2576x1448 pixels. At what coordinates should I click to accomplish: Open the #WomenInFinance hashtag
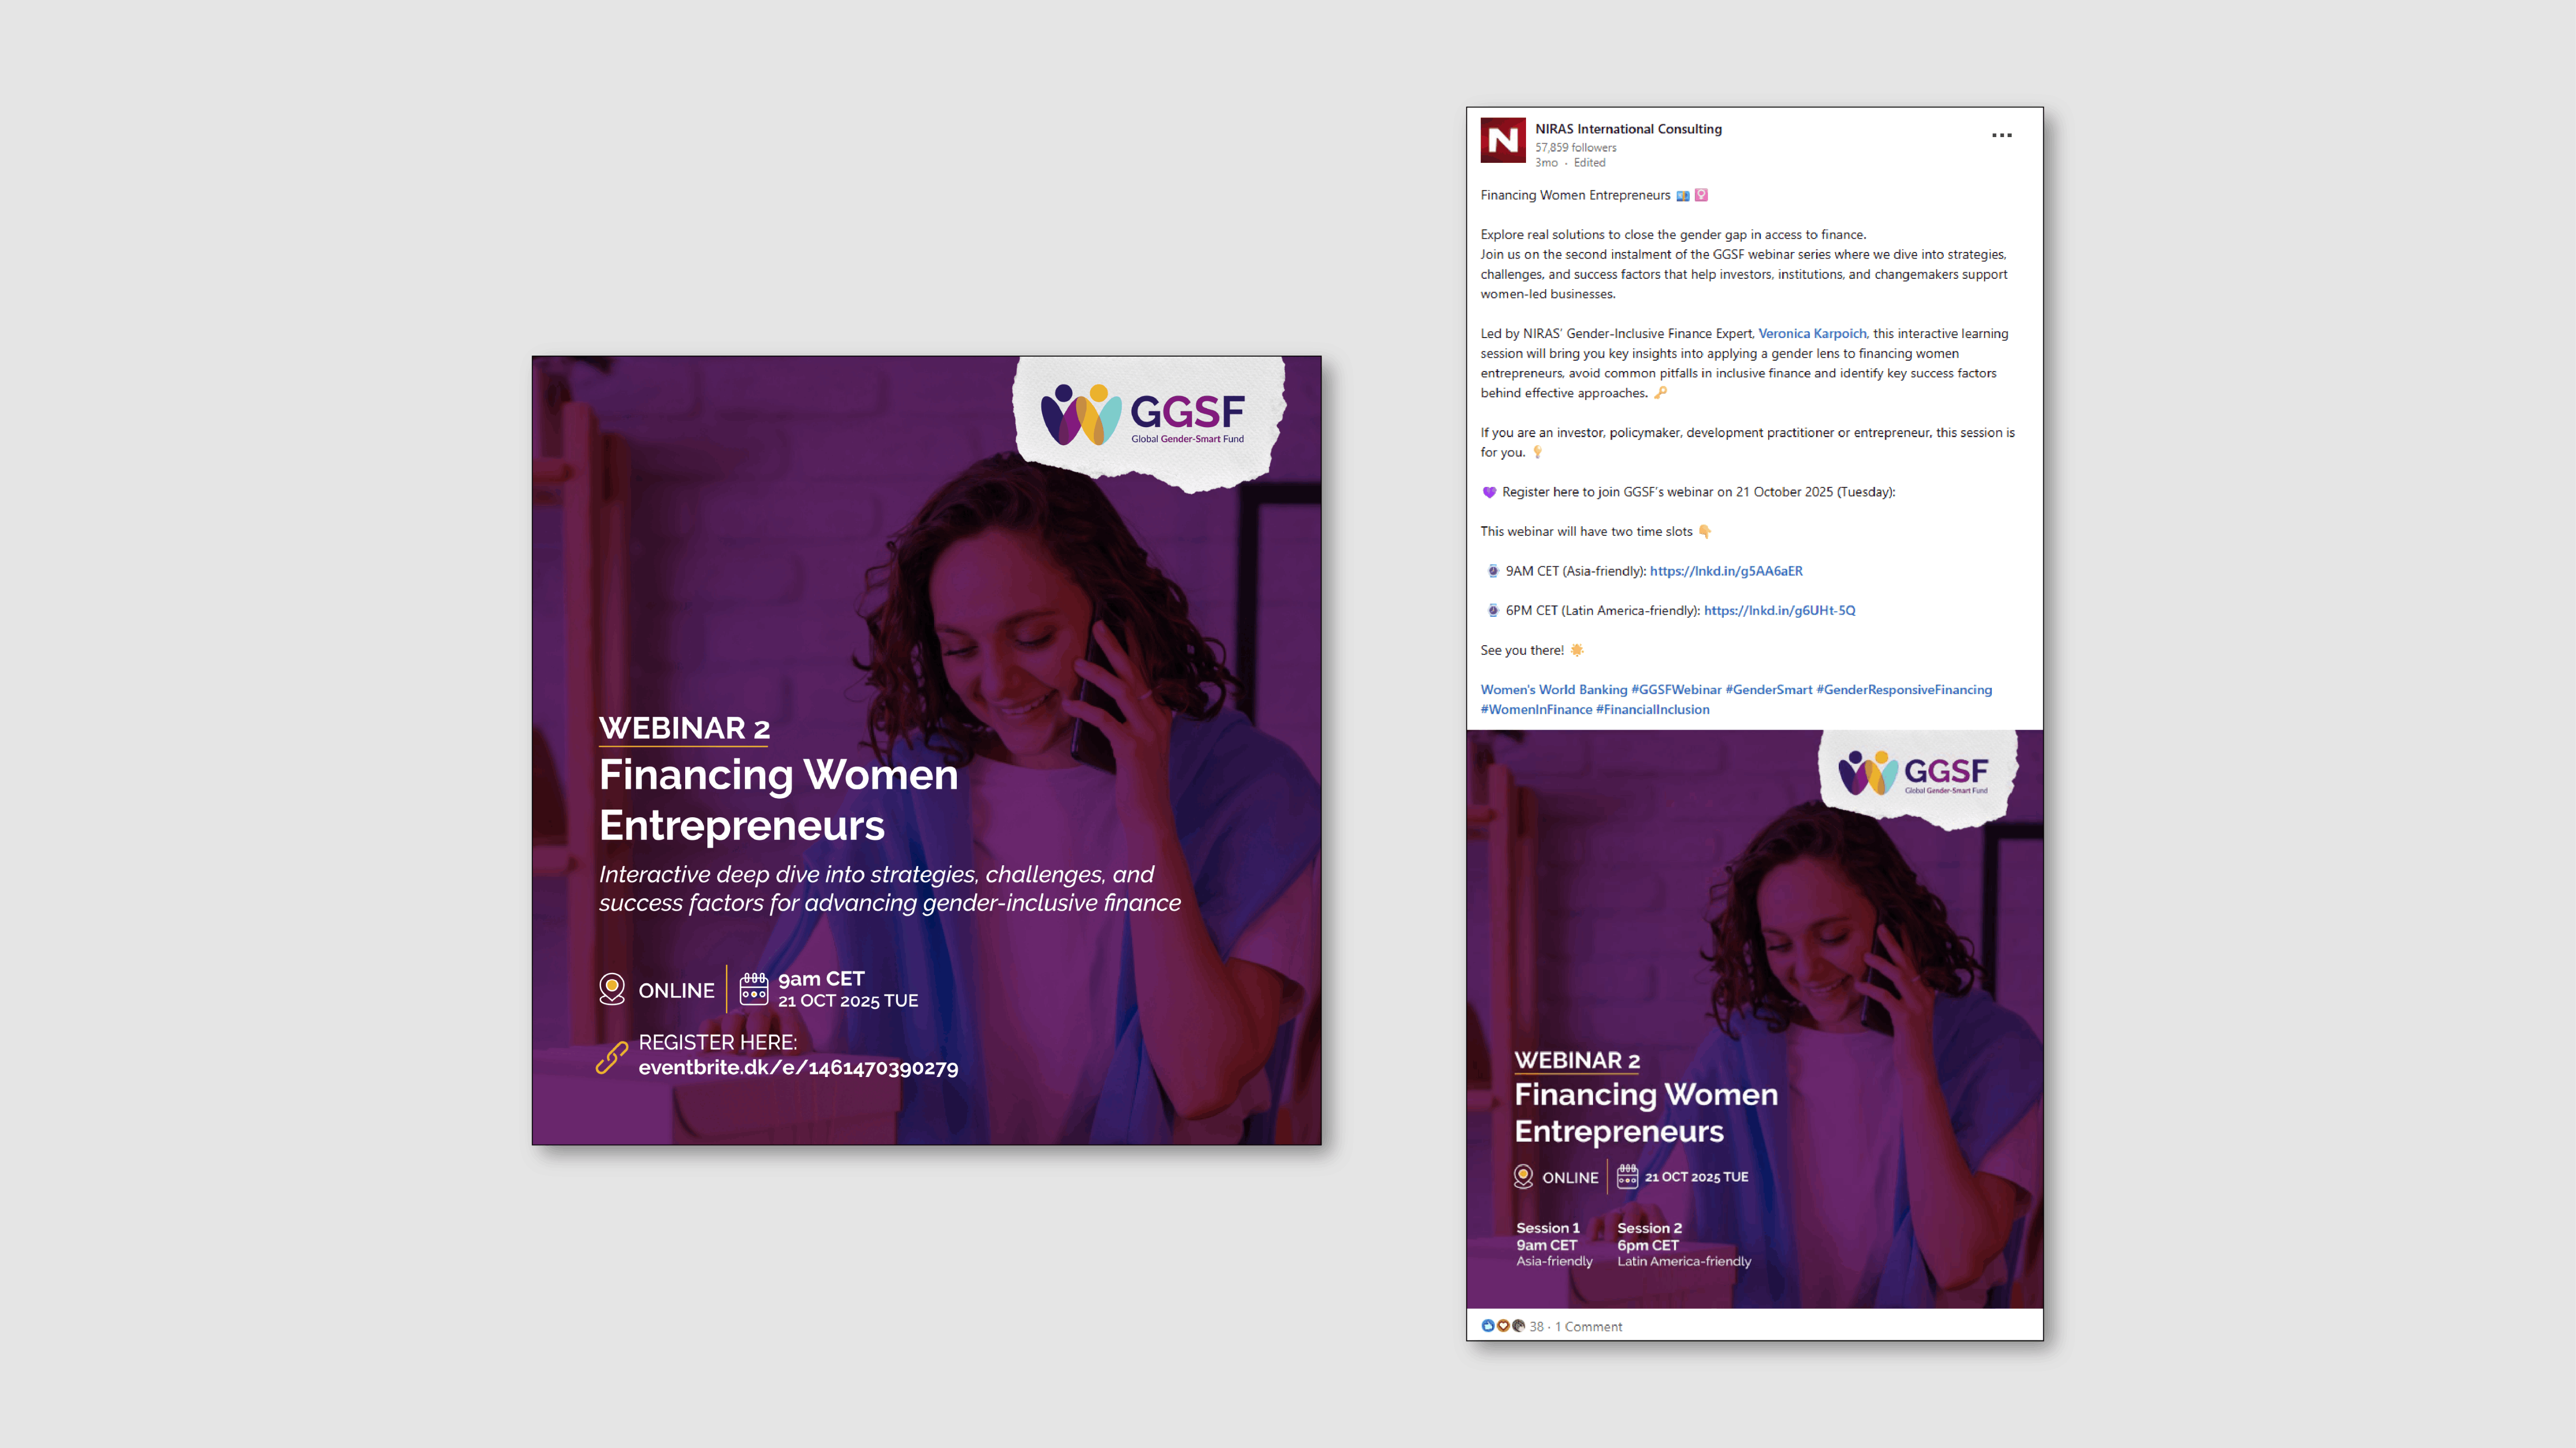tap(1536, 710)
